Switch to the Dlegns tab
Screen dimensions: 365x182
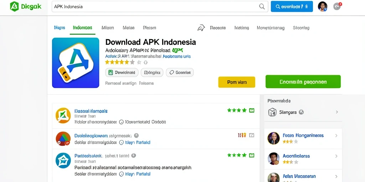click(x=60, y=28)
